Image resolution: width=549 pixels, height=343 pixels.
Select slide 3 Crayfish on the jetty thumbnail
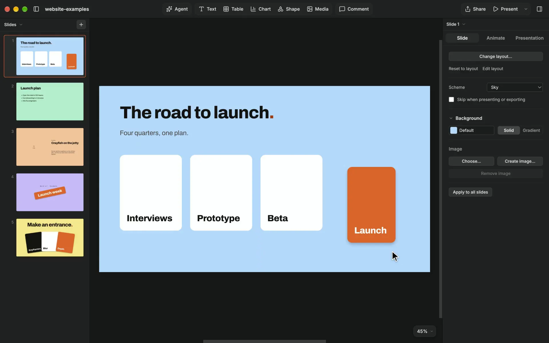[50, 147]
